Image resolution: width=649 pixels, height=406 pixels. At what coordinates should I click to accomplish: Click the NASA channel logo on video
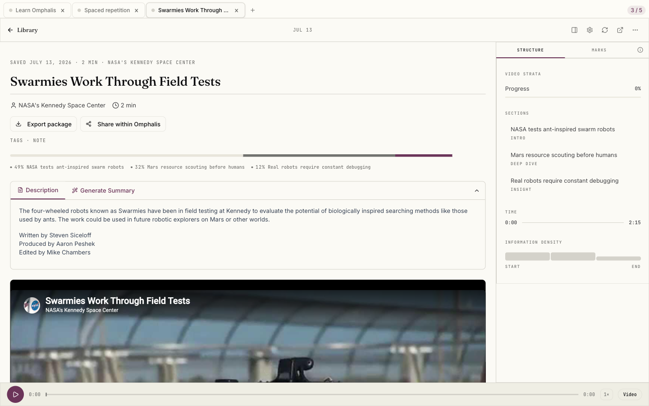(x=32, y=305)
